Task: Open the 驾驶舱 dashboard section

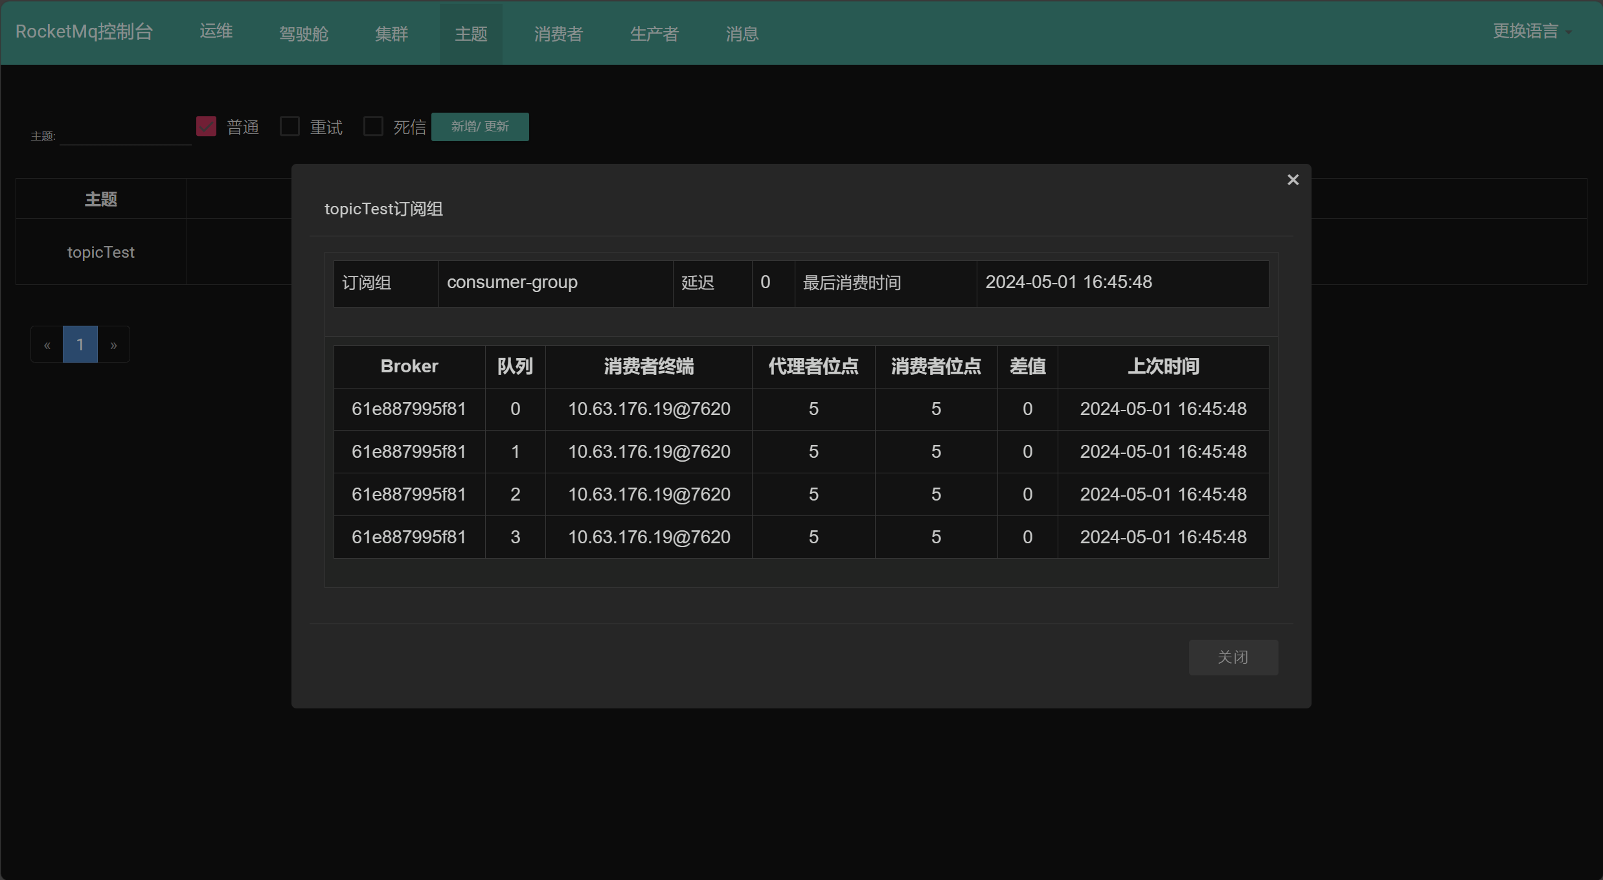Action: coord(303,33)
